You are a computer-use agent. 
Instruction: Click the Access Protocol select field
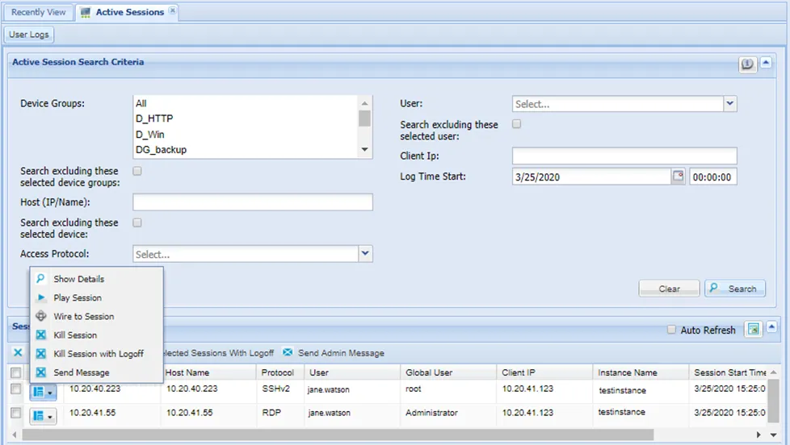(246, 254)
